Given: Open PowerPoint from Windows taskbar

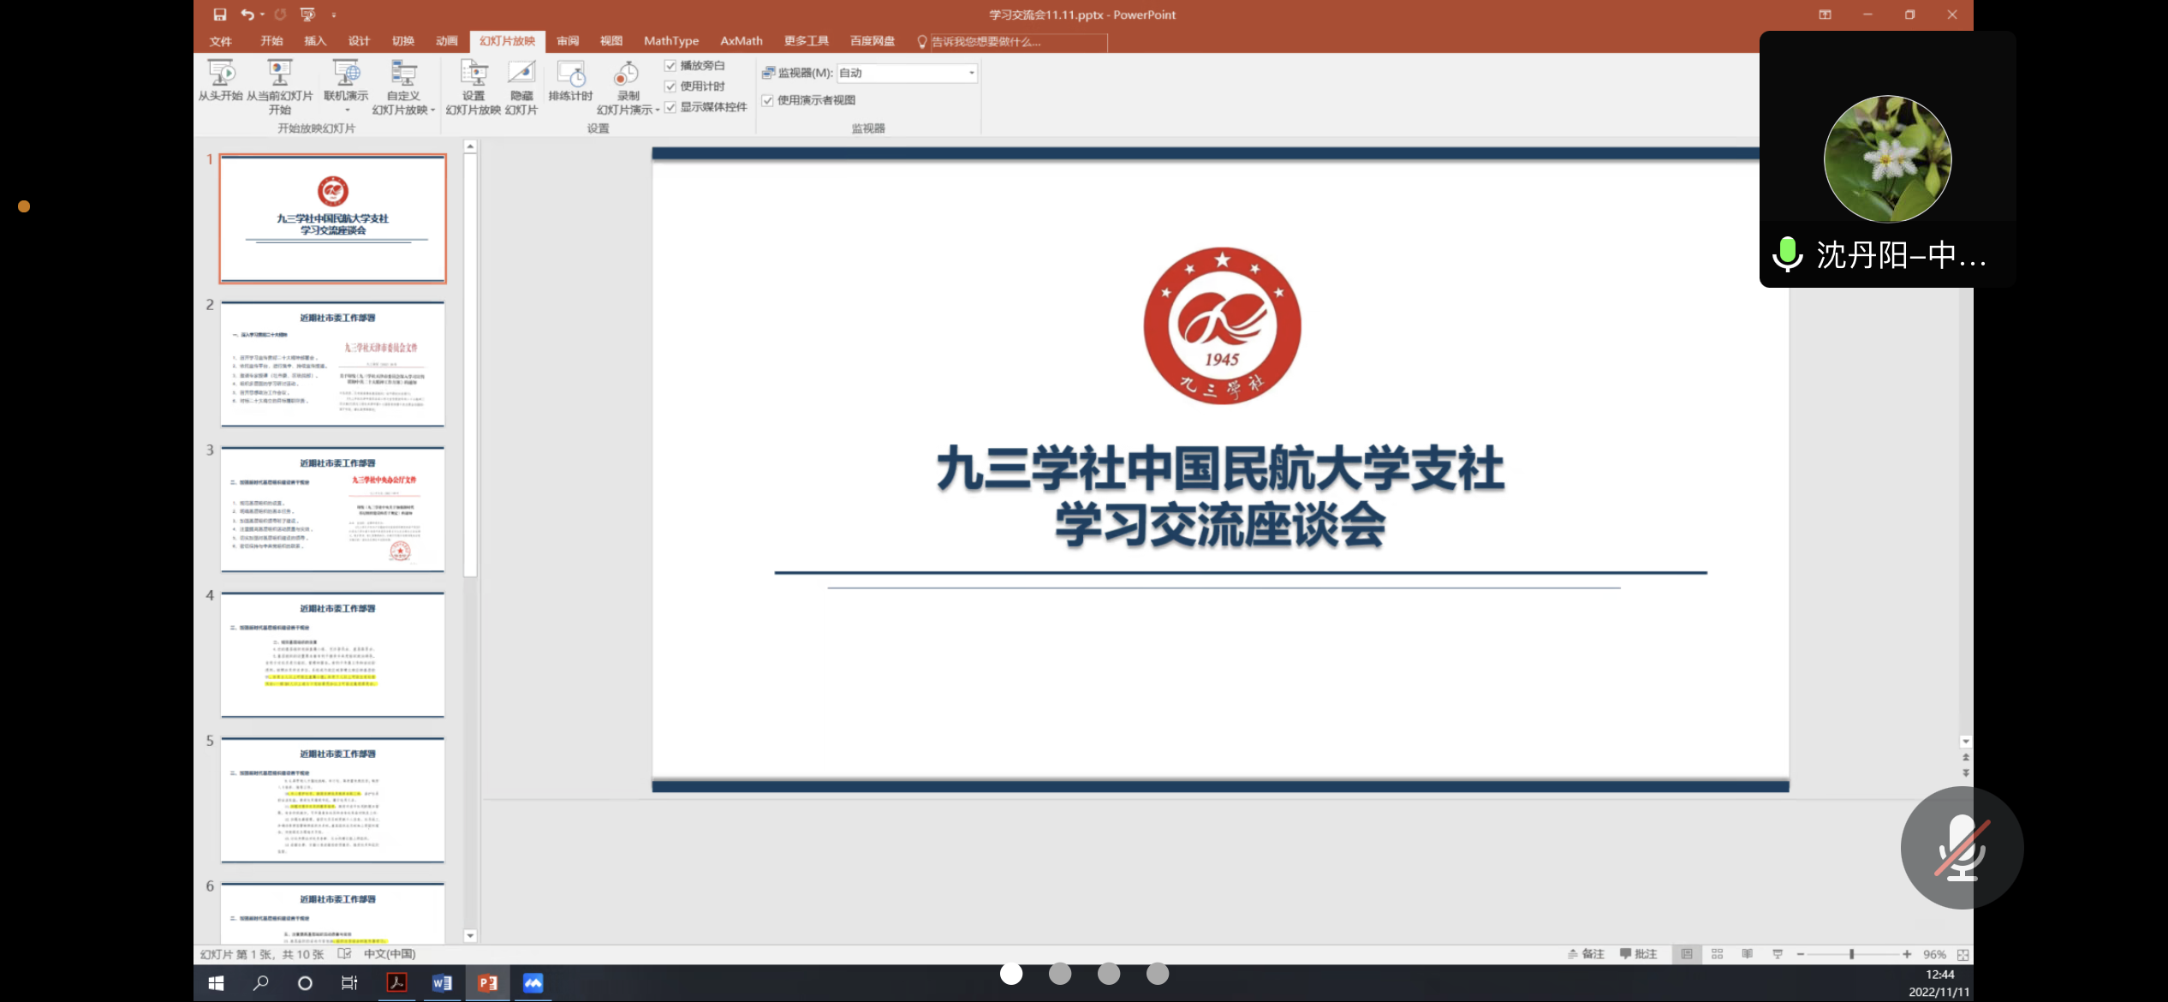Looking at the screenshot, I should 488,983.
